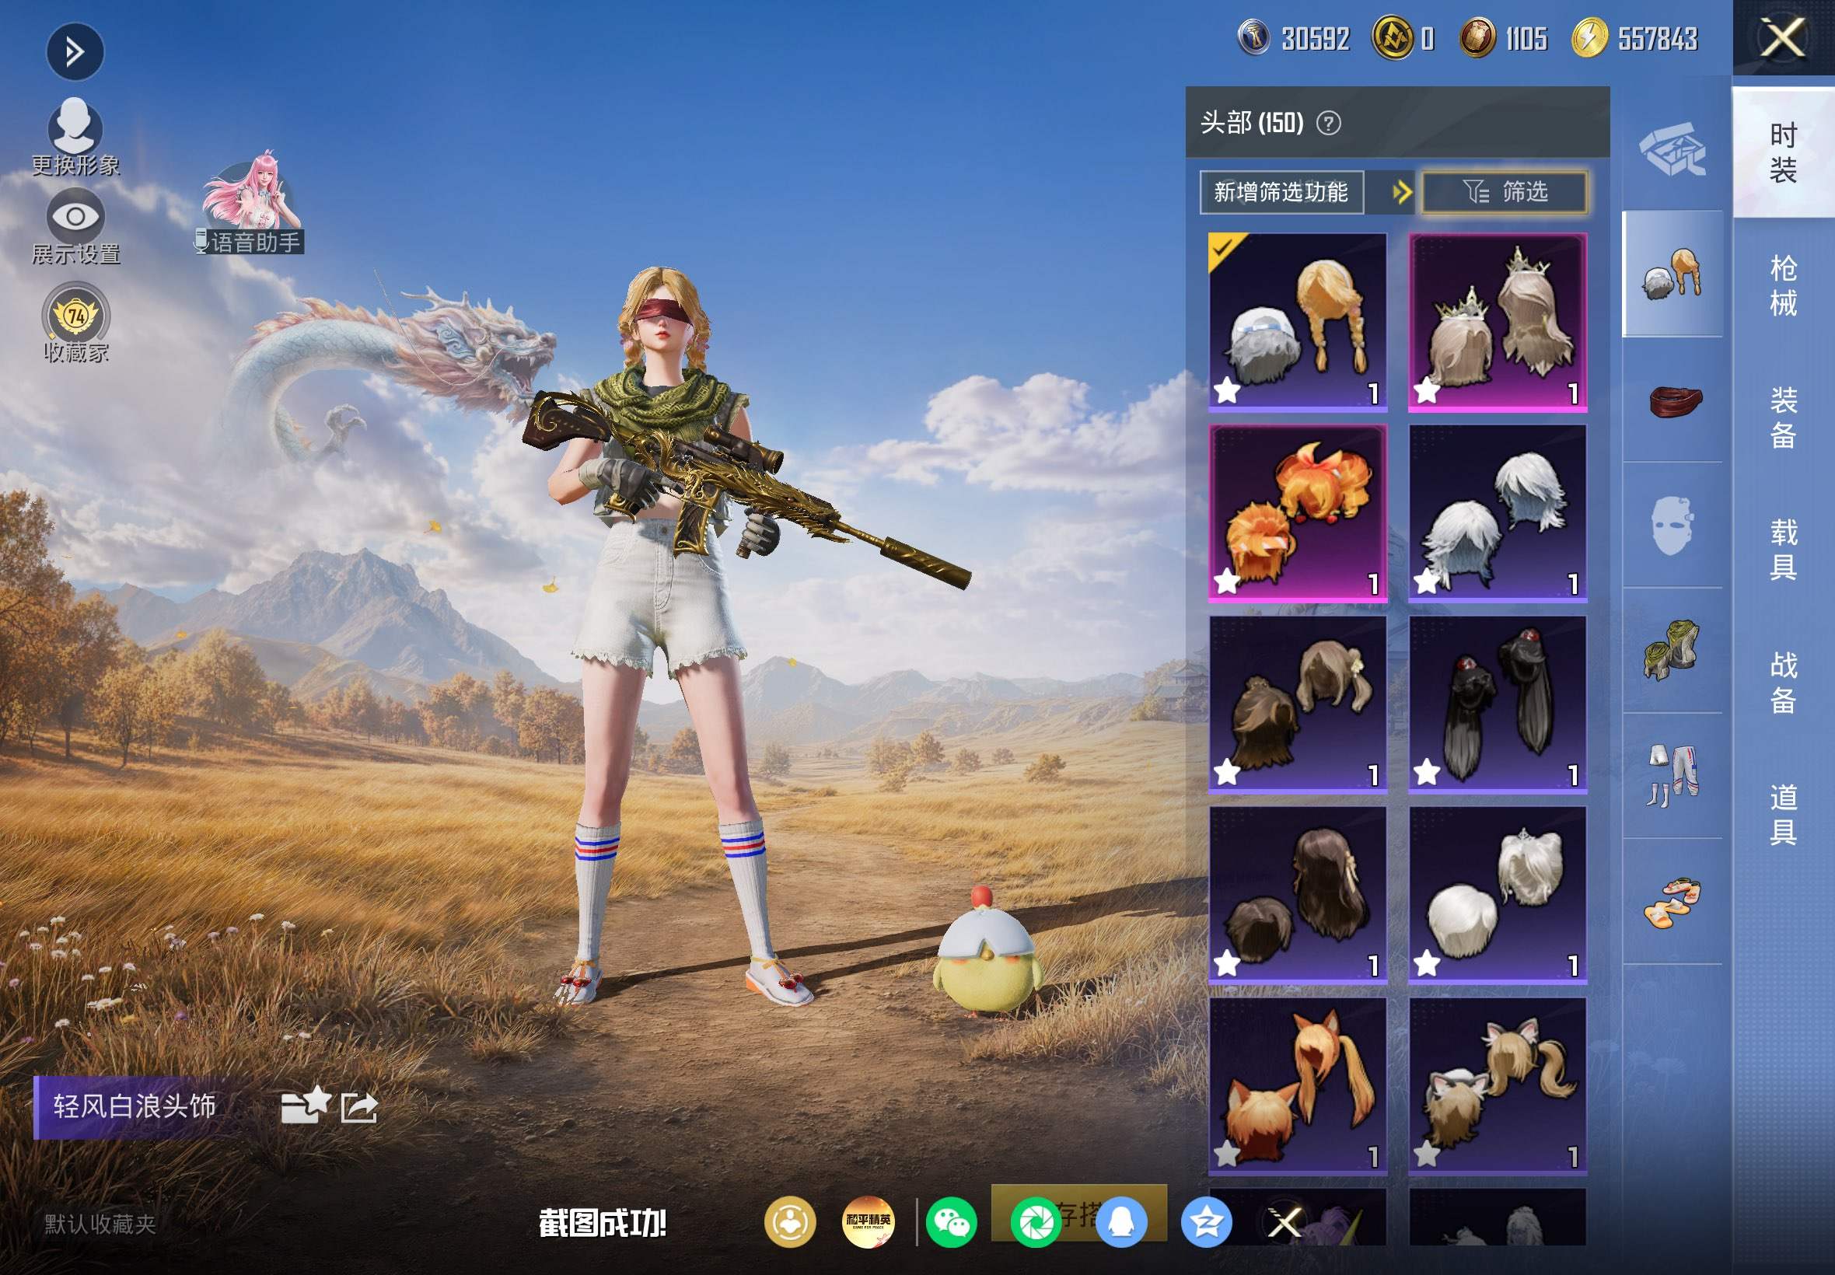This screenshot has height=1275, width=1835.
Task: Select the orange fox-ear ponytail thumbnail
Action: (x=1298, y=1086)
